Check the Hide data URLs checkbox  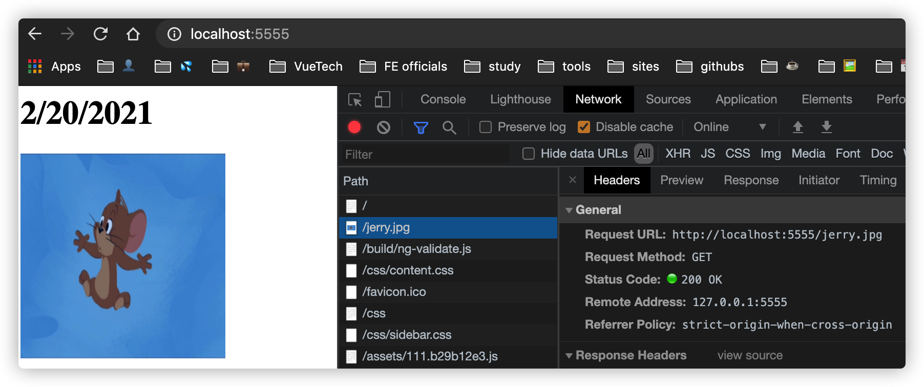point(529,154)
